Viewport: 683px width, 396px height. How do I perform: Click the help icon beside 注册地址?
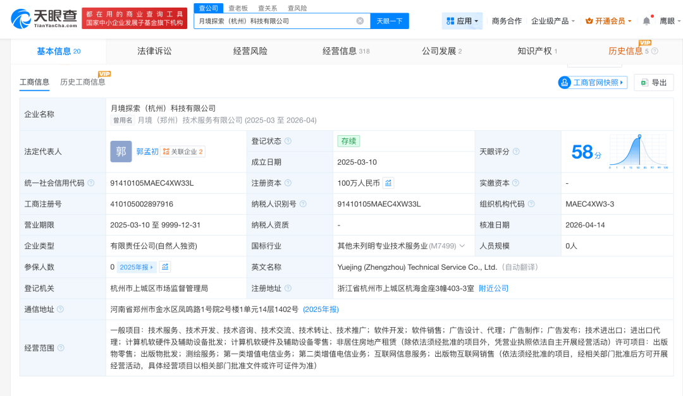click(288, 288)
